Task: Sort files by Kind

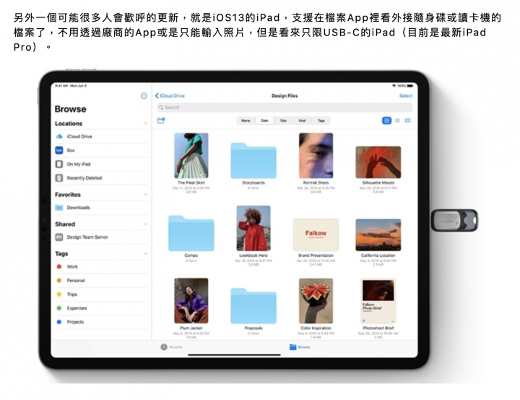Action: (x=302, y=121)
